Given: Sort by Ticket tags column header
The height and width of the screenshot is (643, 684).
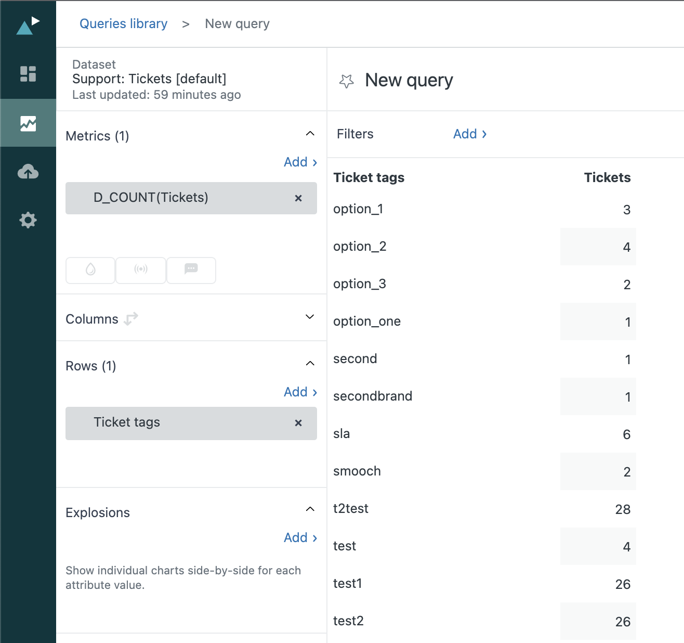Looking at the screenshot, I should click(x=369, y=177).
